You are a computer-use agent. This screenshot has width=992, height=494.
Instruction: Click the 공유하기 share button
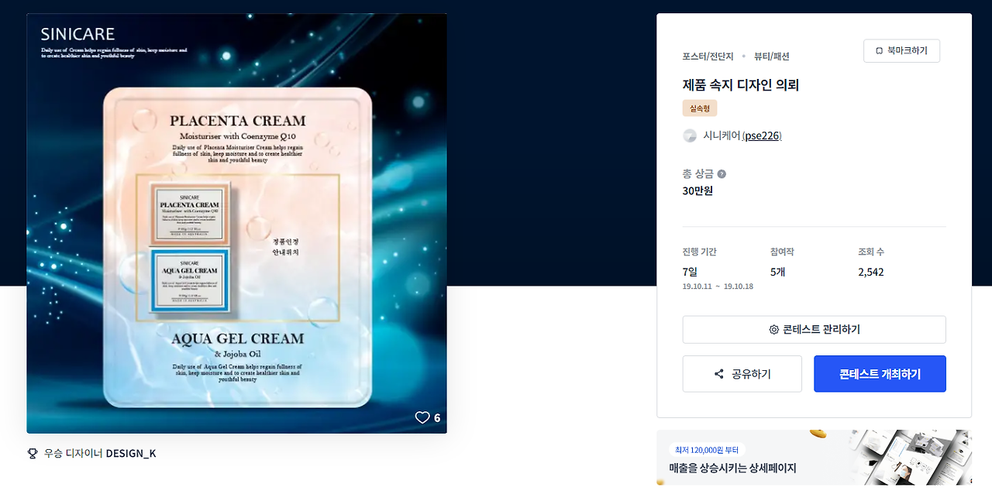(x=742, y=374)
